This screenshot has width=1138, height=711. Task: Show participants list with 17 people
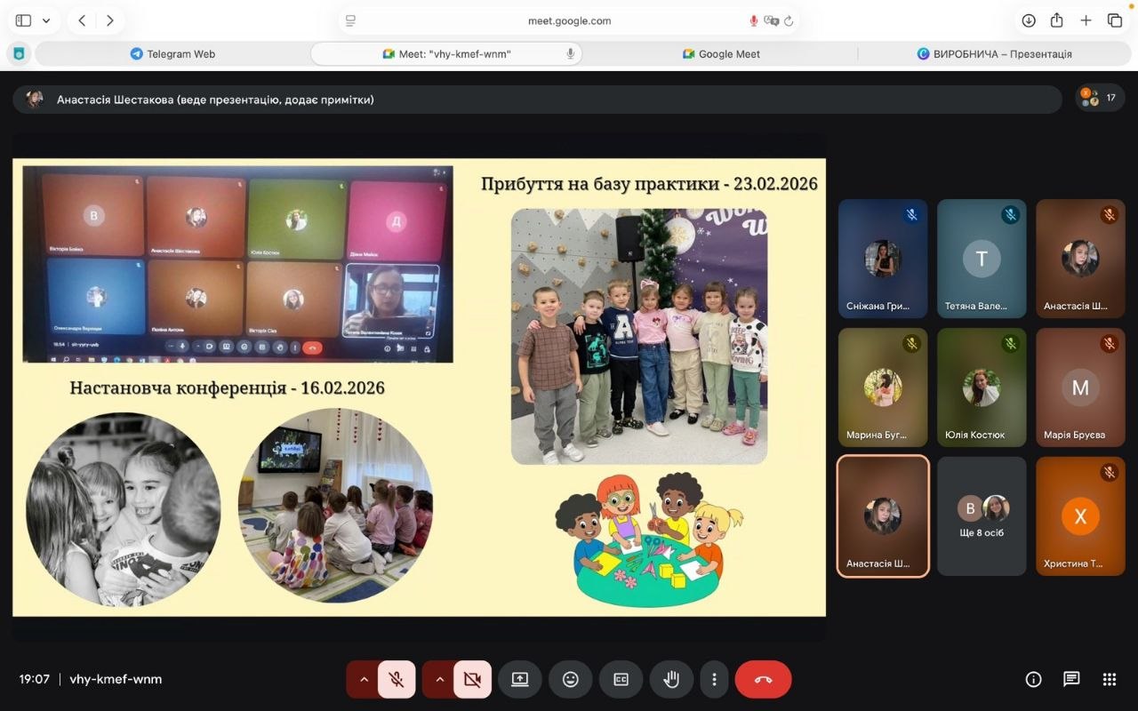[x=1100, y=98]
